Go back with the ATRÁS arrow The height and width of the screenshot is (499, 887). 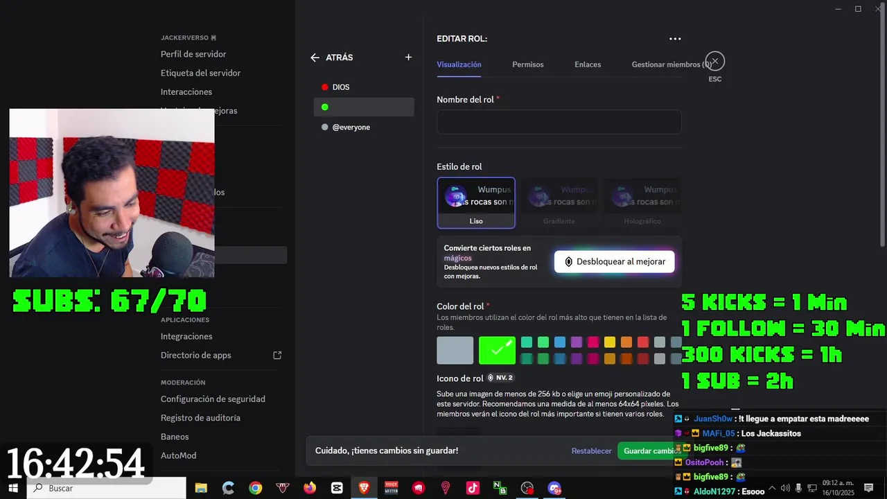(315, 58)
